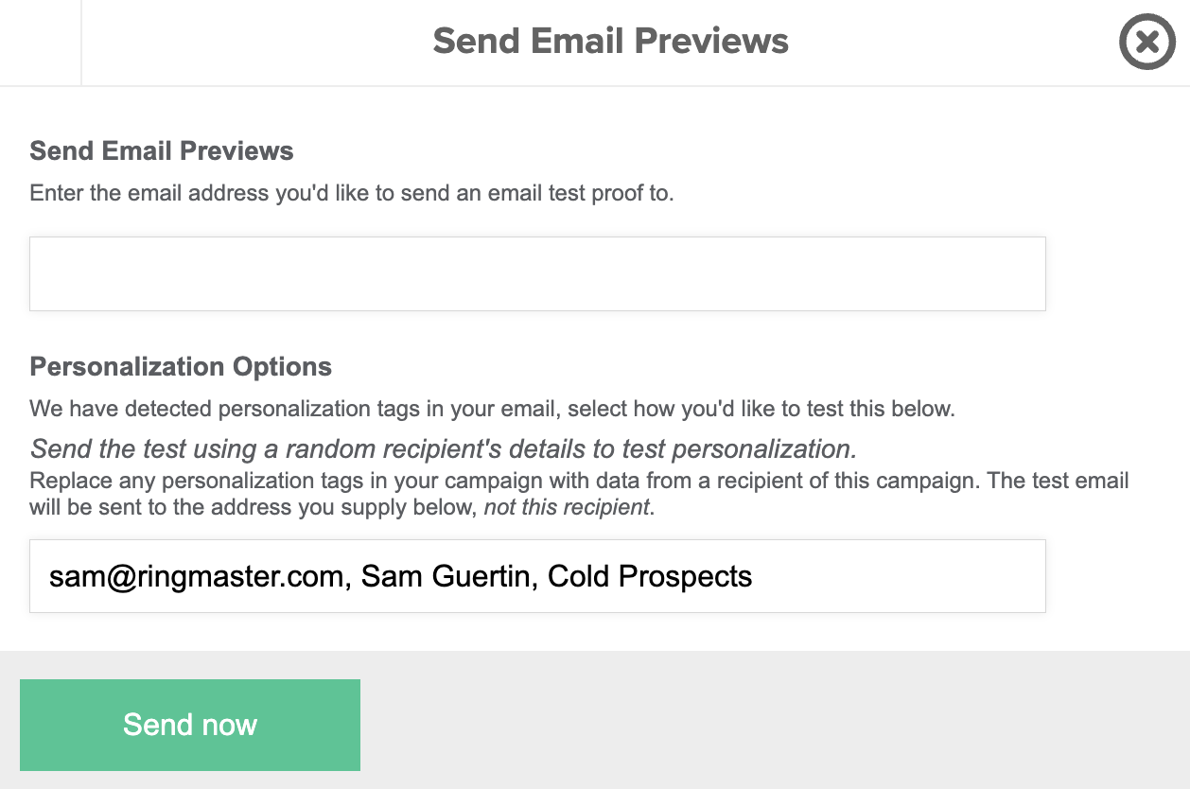Close the Send Email Previews dialog
The height and width of the screenshot is (789, 1190).
click(1146, 43)
